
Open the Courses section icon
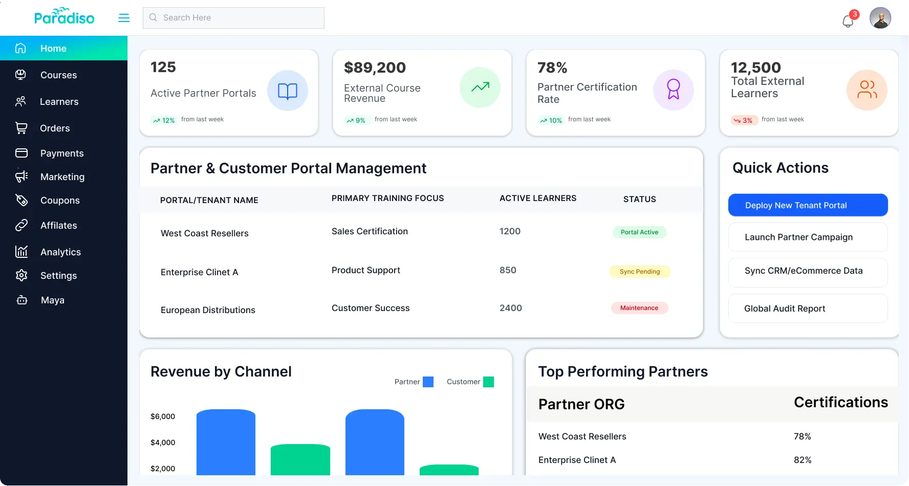click(x=20, y=75)
